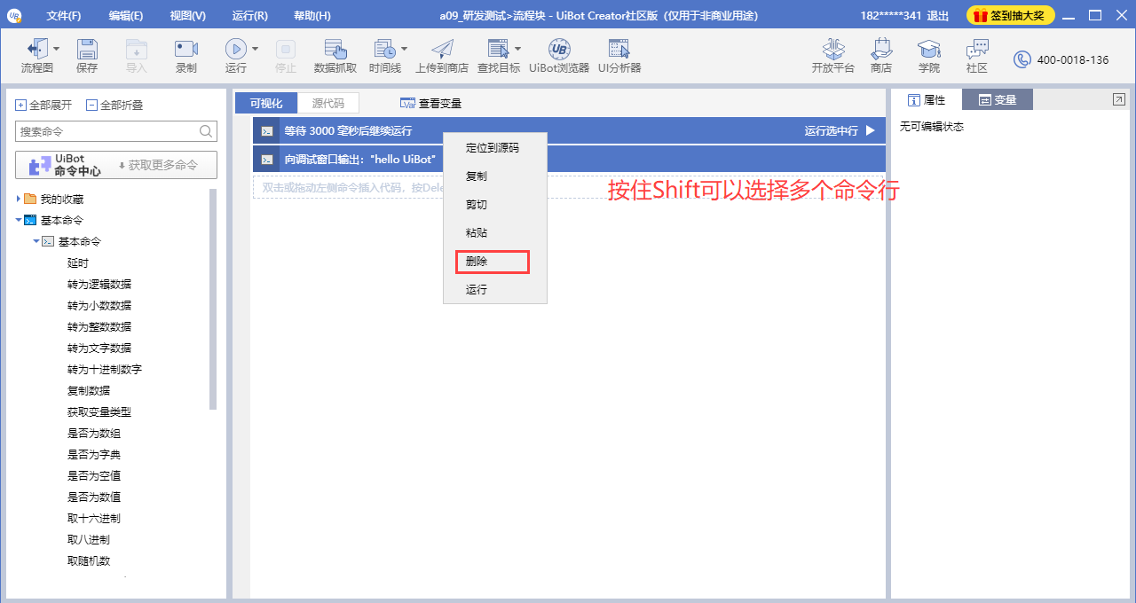Click the Search Commands (搜索命令) input field

106,131
